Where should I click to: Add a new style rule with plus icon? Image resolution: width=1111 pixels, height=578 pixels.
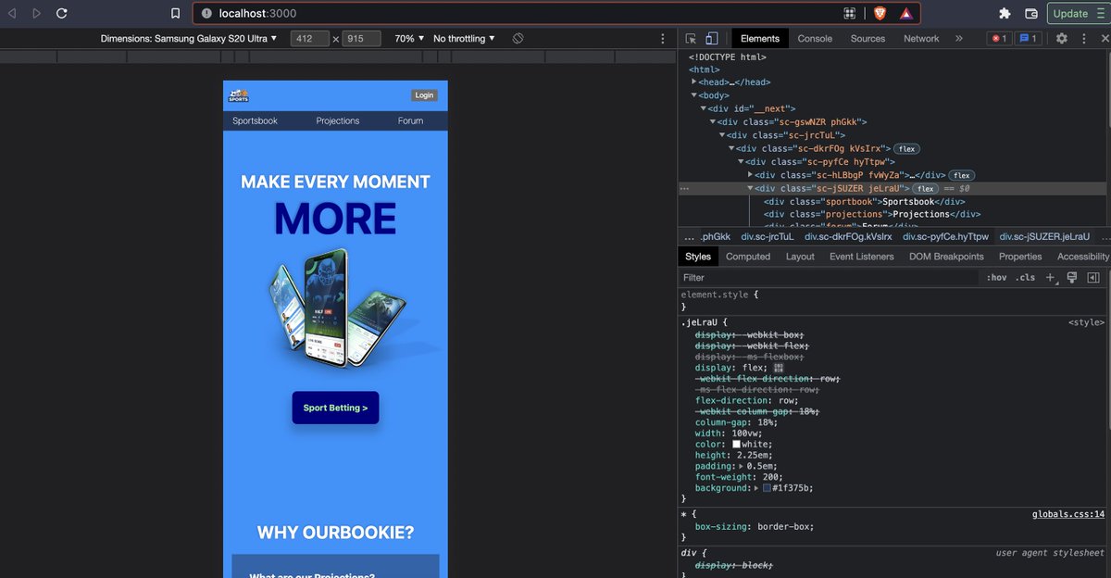click(1051, 277)
